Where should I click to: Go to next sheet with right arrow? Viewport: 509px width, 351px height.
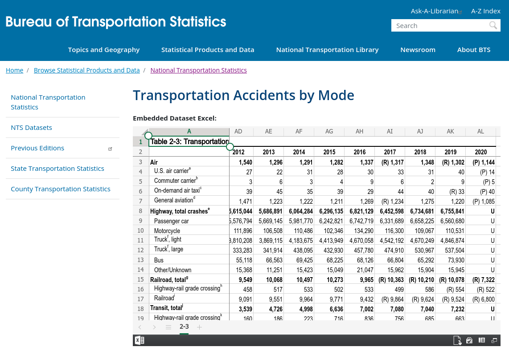click(154, 327)
